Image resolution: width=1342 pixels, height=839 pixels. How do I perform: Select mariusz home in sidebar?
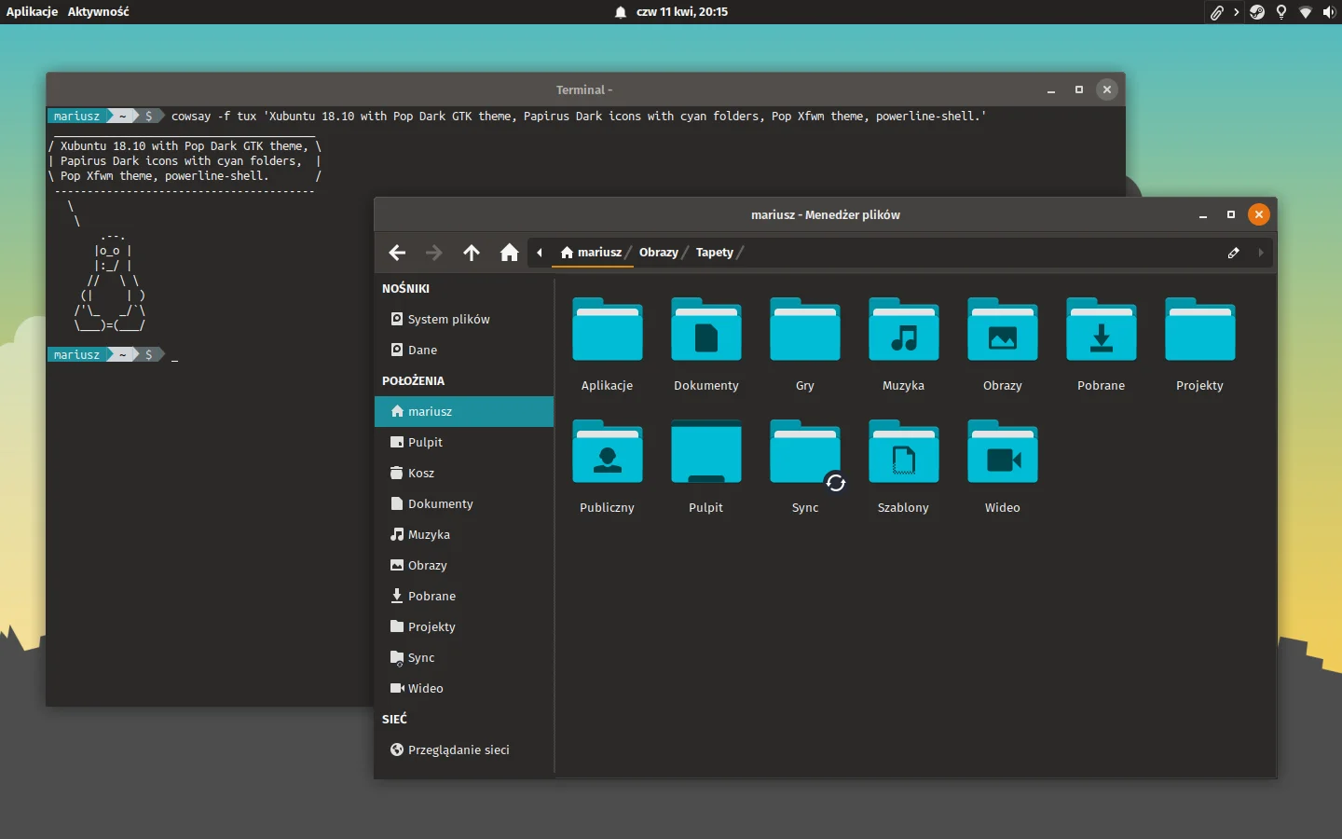coord(464,411)
